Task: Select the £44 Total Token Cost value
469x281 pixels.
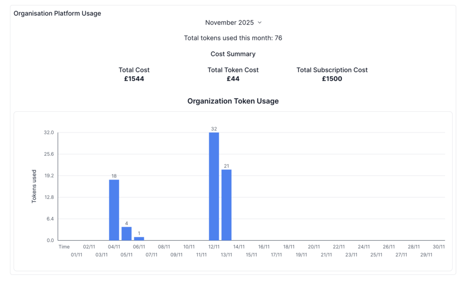Action: coord(233,79)
